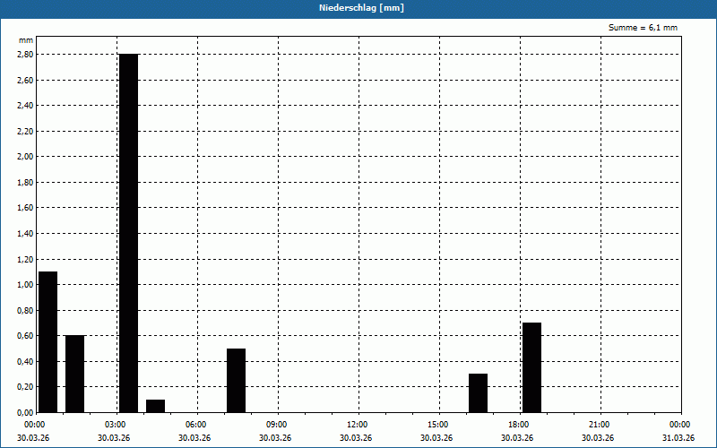The width and height of the screenshot is (717, 448).
Task: Click the 0,30 mm bar after 16:00
Action: (x=478, y=393)
